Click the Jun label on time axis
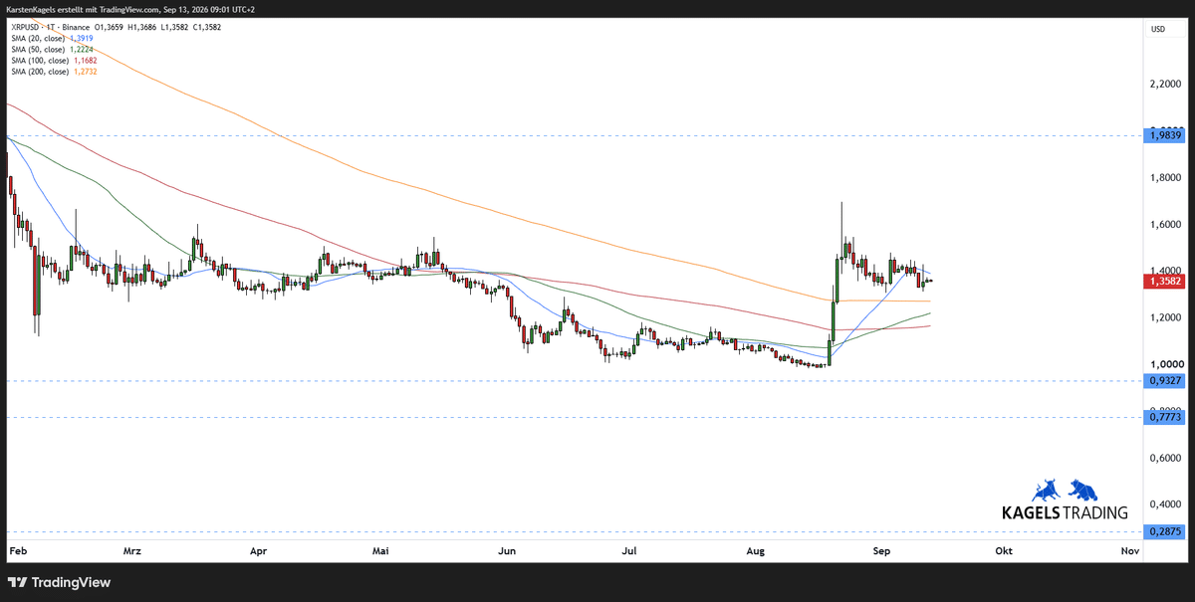The height and width of the screenshot is (602, 1195). point(508,550)
